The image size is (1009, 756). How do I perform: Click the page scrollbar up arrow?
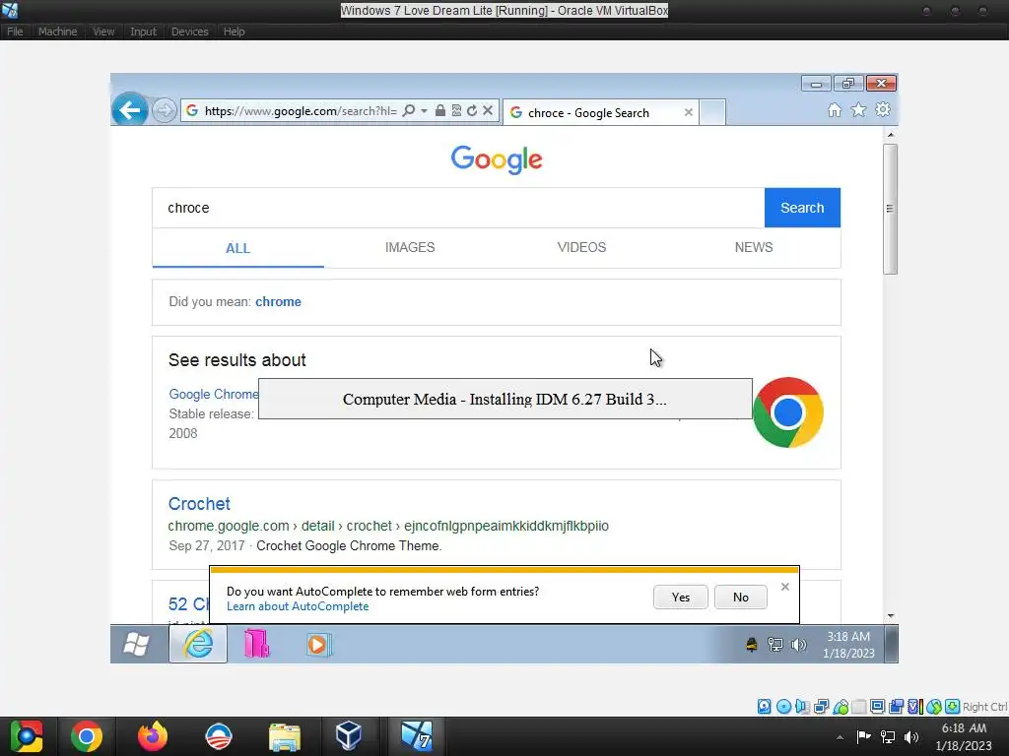point(891,134)
